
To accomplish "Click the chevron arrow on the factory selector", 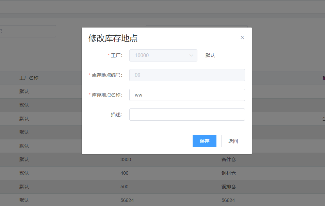I will point(192,55).
